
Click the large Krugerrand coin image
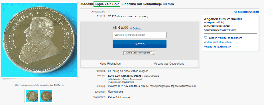pyautogui.click(x=39, y=40)
